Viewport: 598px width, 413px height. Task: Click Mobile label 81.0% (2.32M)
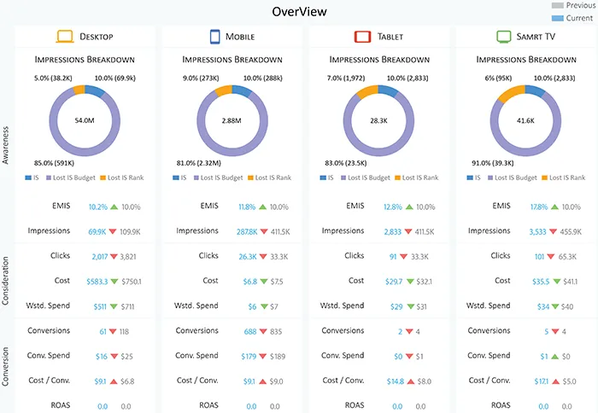(x=199, y=163)
